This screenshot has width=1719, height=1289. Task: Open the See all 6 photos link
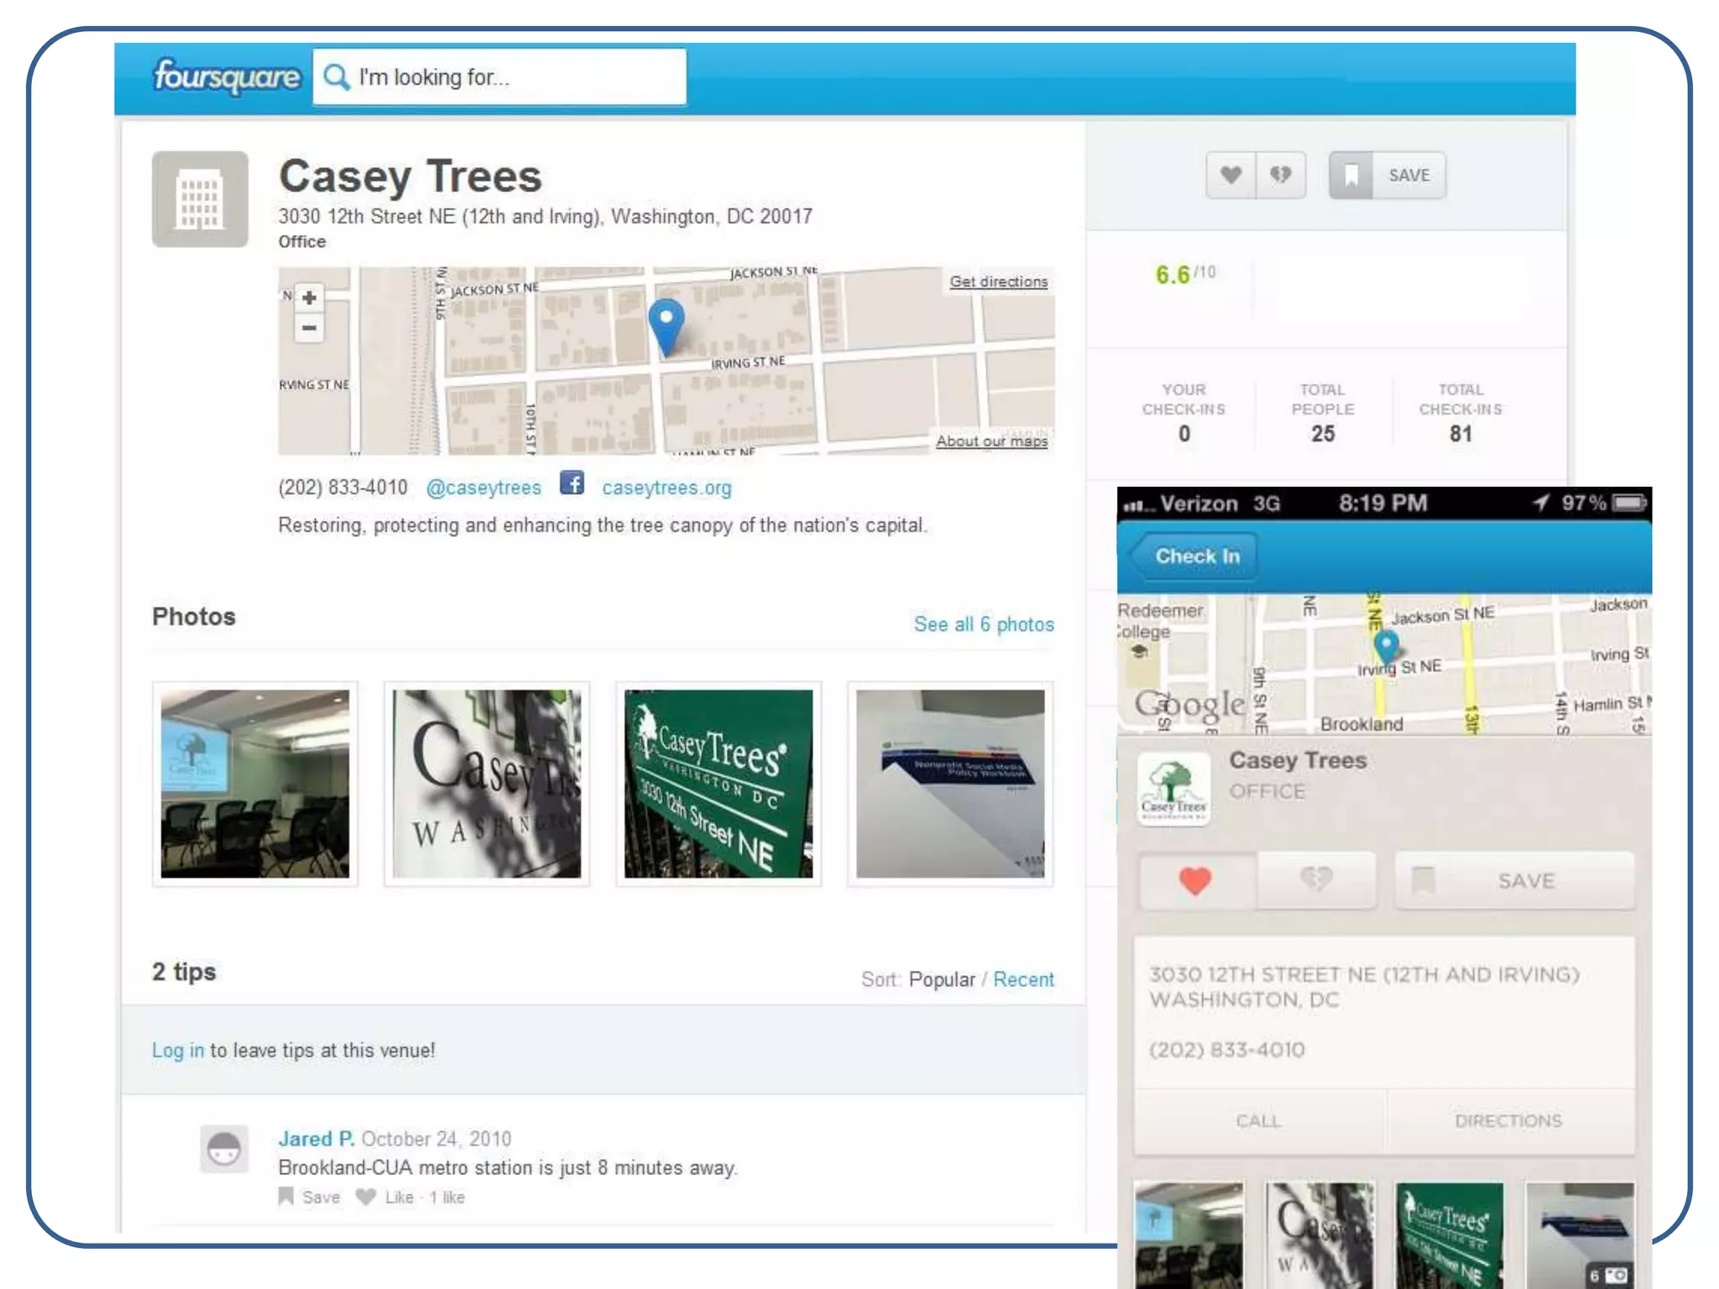pos(983,624)
